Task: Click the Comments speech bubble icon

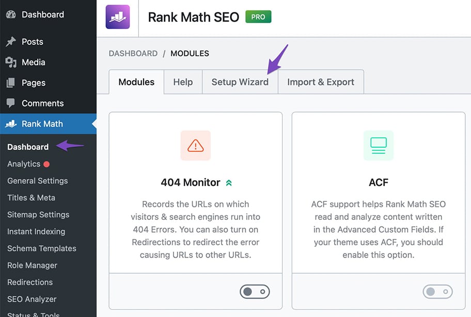Action: [x=11, y=103]
